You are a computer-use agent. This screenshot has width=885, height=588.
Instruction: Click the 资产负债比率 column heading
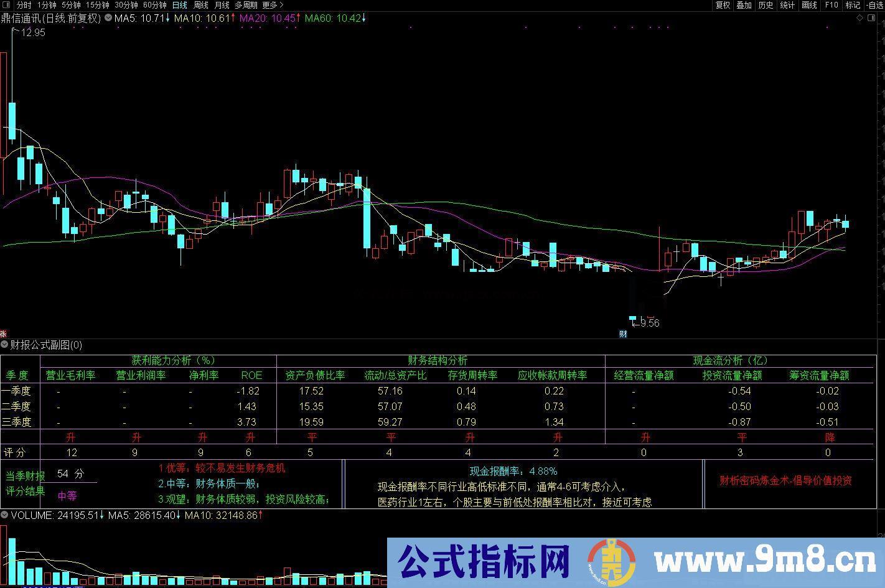(315, 375)
